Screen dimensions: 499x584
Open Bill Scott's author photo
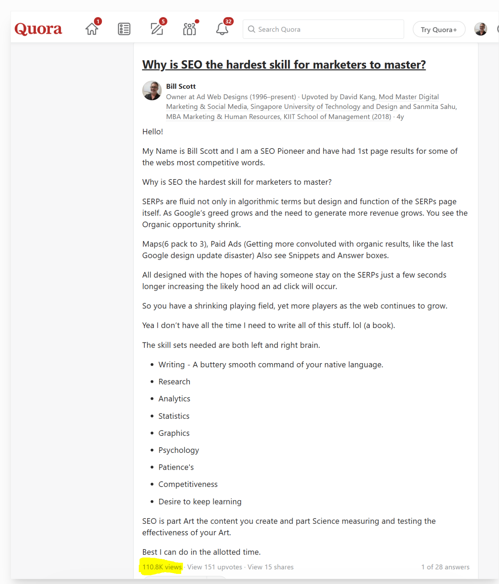[x=152, y=90]
